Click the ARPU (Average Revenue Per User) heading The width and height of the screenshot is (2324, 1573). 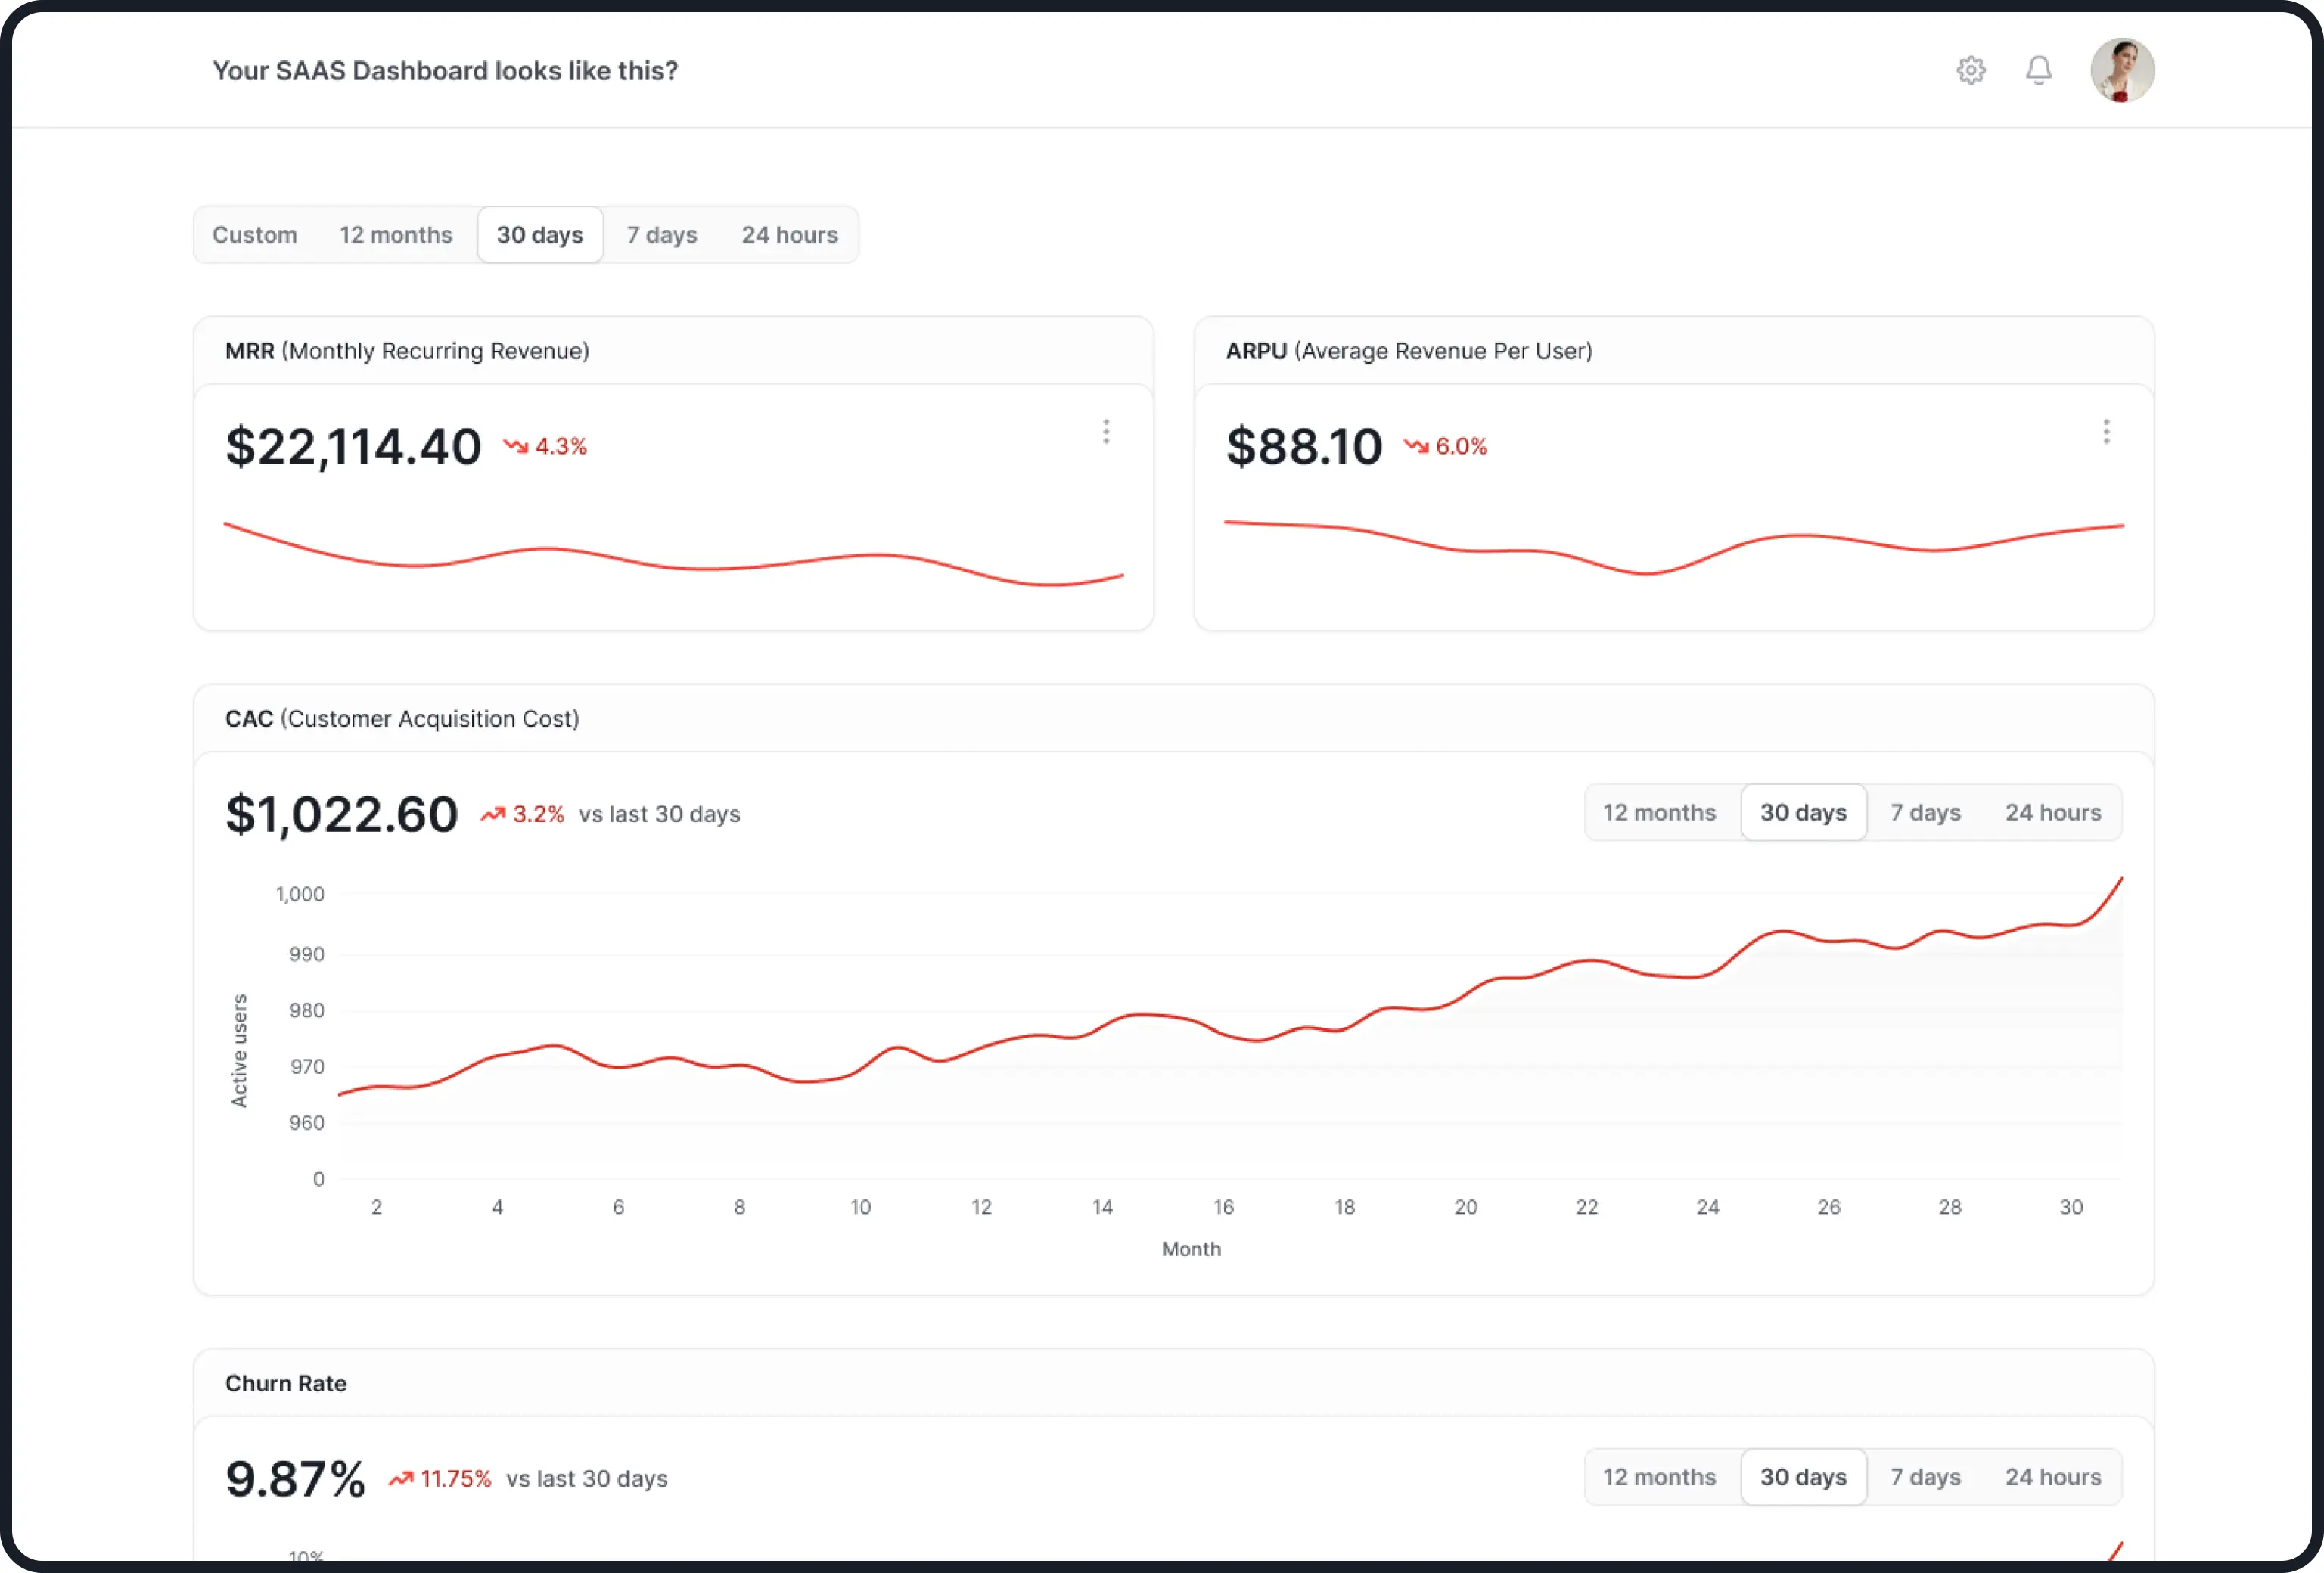pyautogui.click(x=1409, y=352)
